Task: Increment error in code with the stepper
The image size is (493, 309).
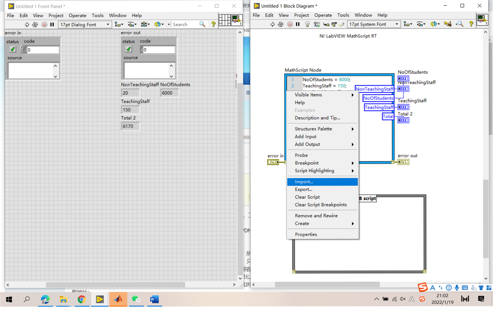Action: pyautogui.click(x=22, y=48)
